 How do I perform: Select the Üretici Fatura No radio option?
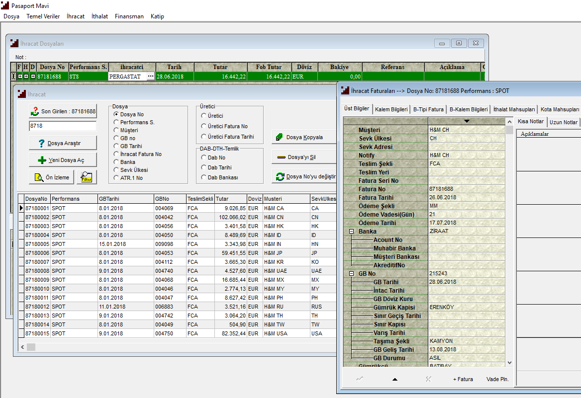pyautogui.click(x=204, y=126)
